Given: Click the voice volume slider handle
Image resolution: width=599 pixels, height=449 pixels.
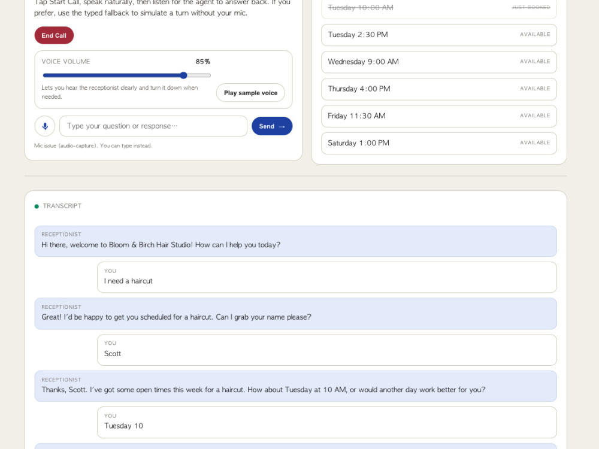Looking at the screenshot, I should coord(184,75).
